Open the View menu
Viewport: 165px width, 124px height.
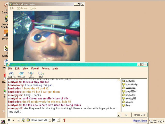click(25, 68)
